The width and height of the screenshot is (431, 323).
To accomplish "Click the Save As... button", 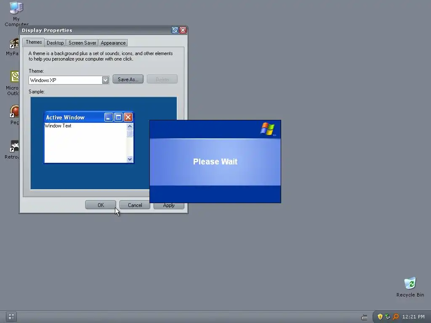I will 128,79.
